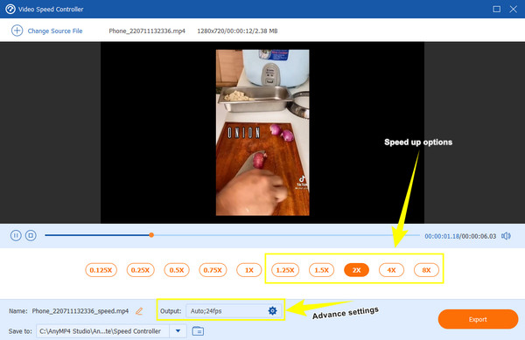
Task: Click the video preview area
Action: 262,133
